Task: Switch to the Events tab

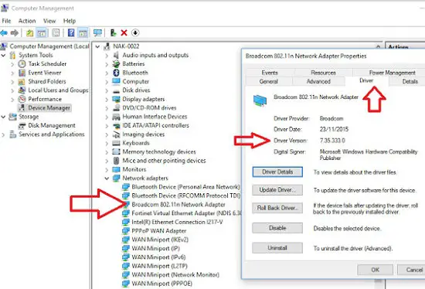Action: [270, 73]
